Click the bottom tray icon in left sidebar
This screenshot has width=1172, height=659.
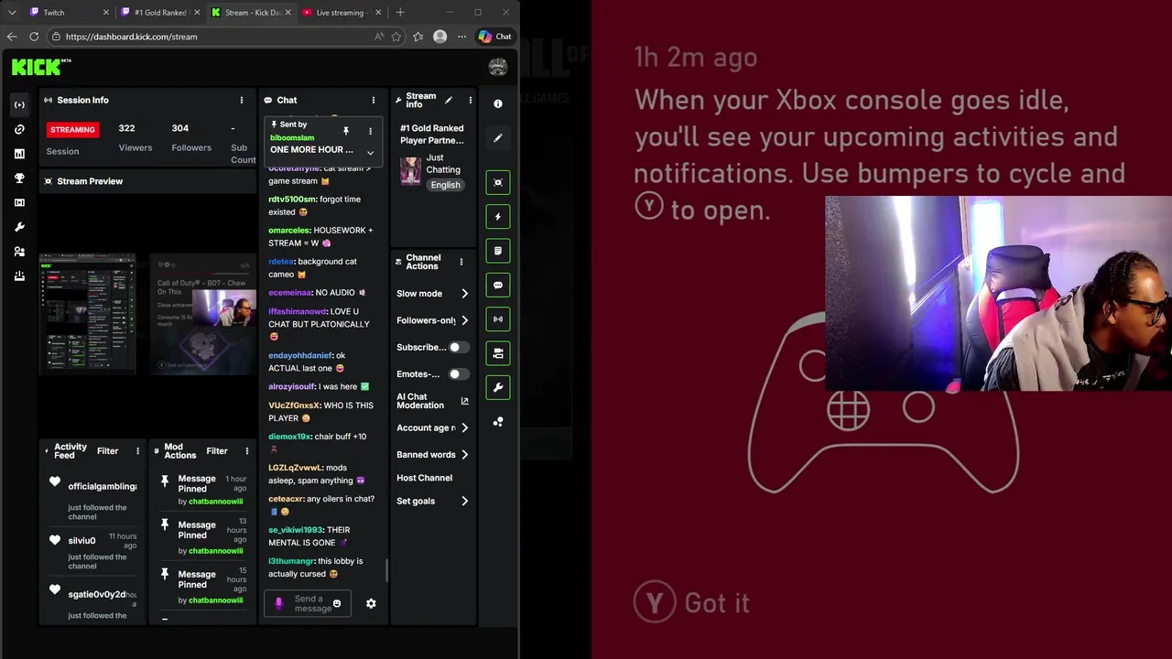point(19,276)
